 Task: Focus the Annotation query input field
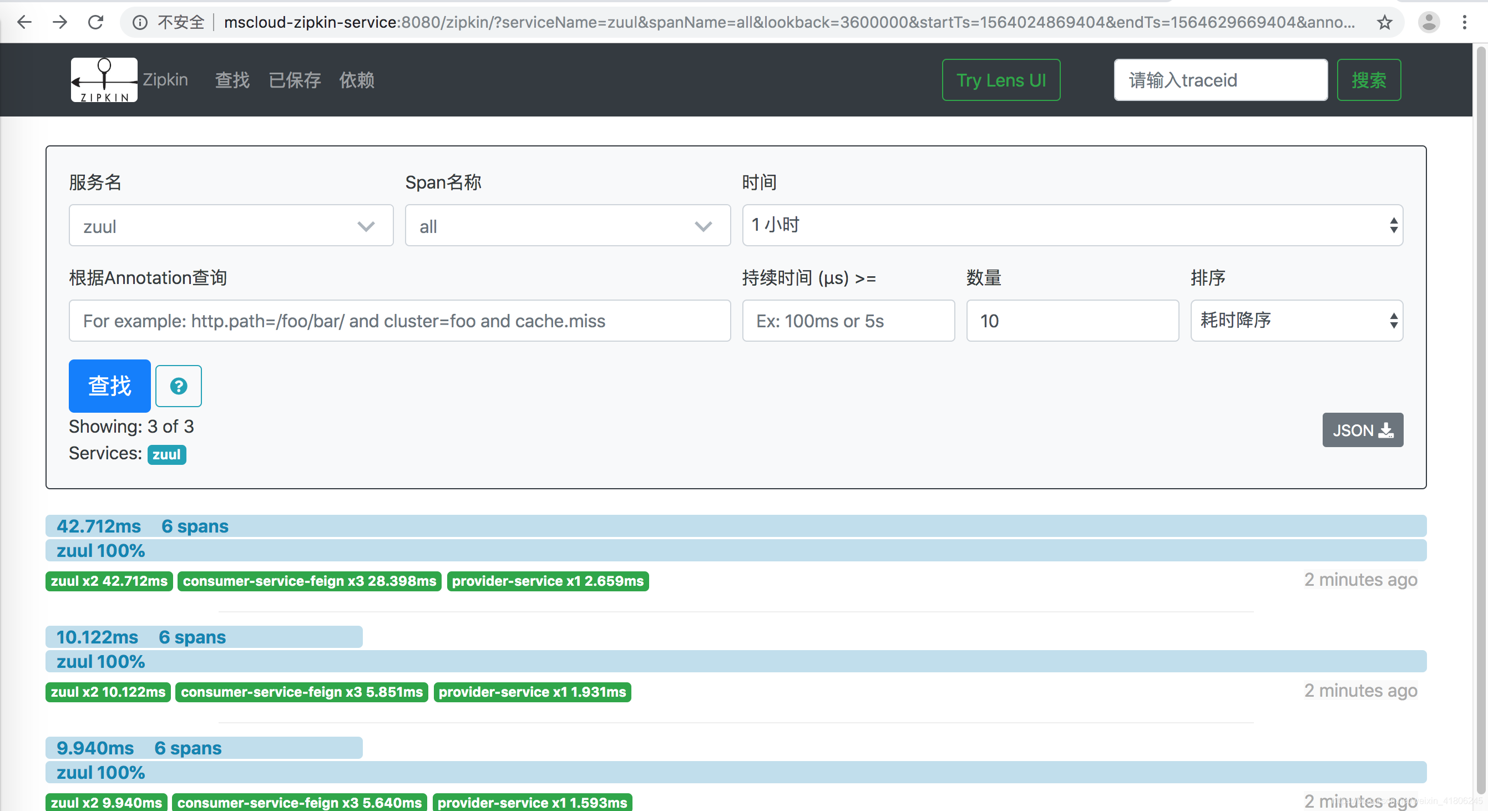coord(399,321)
